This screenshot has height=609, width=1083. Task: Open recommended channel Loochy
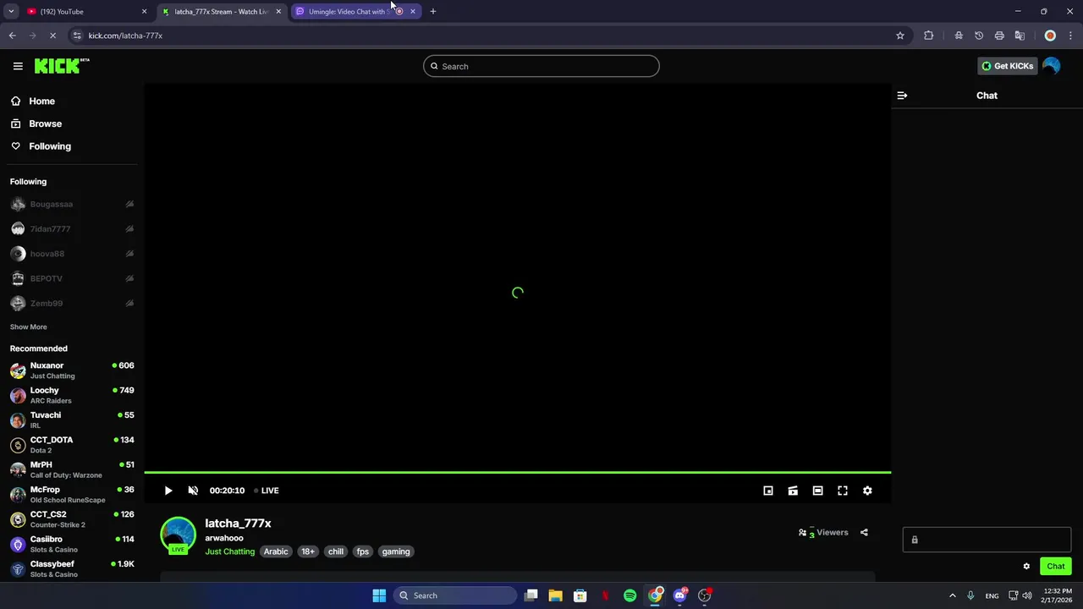click(72, 395)
